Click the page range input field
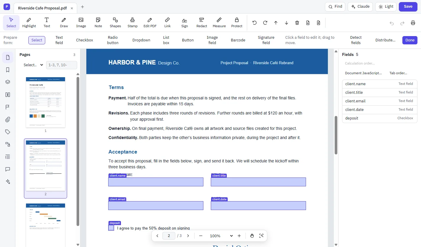Screen dimensions: 421x247 point(61,65)
